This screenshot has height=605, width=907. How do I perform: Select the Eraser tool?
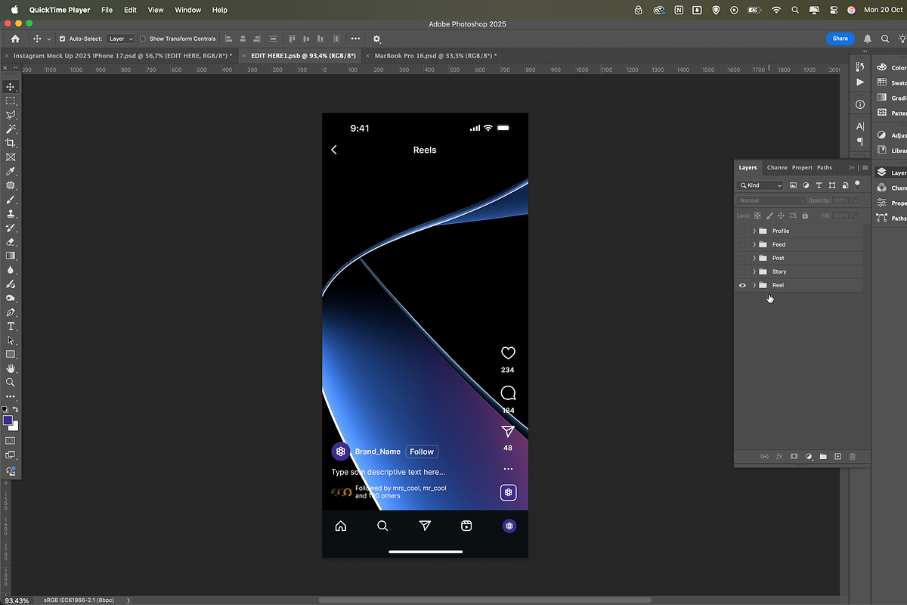pyautogui.click(x=11, y=242)
